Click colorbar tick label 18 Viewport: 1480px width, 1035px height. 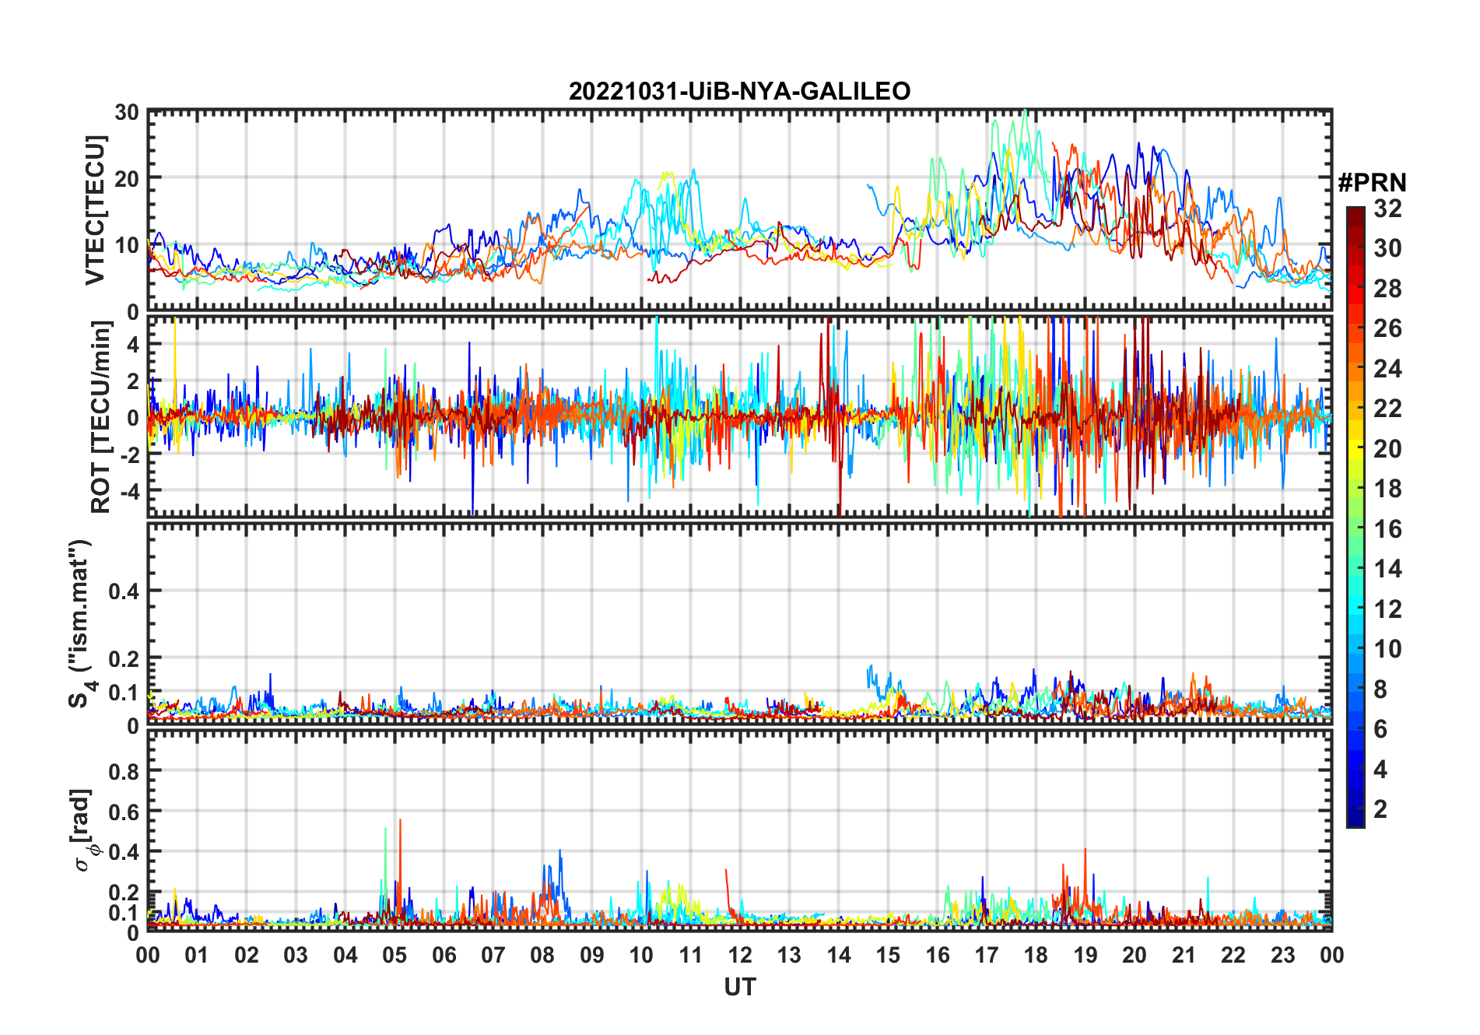(x=1387, y=489)
